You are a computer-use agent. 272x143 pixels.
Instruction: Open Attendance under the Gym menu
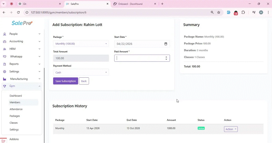pyautogui.click(x=16, y=109)
